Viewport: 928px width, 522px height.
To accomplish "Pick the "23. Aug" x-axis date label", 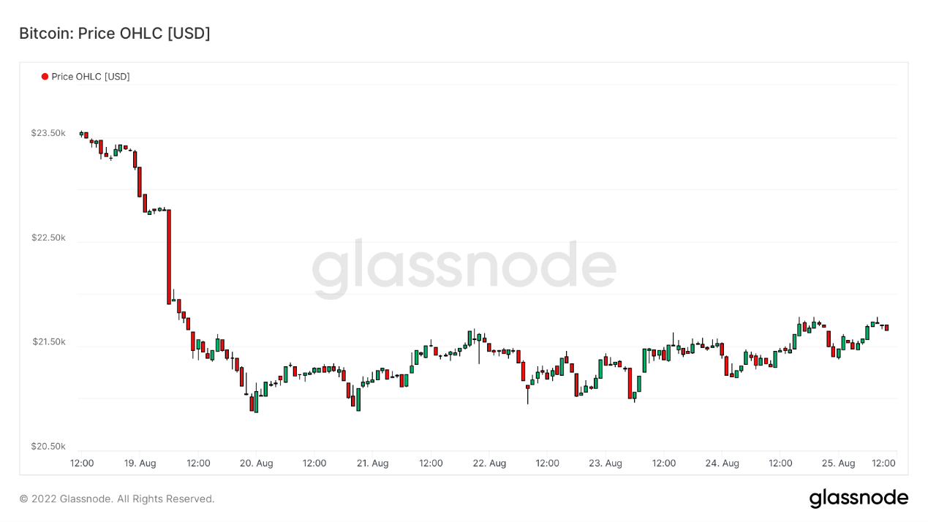I will pyautogui.click(x=606, y=464).
